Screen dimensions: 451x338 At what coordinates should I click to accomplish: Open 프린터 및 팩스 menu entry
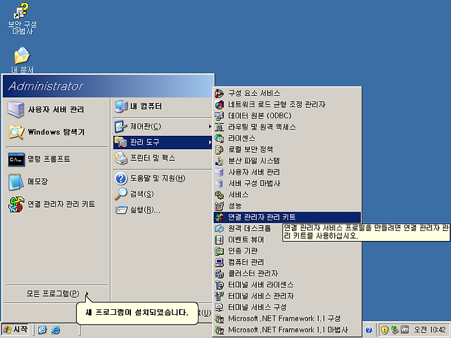coord(162,158)
